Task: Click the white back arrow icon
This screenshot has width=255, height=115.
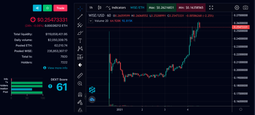Action: pyautogui.click(x=80, y=65)
